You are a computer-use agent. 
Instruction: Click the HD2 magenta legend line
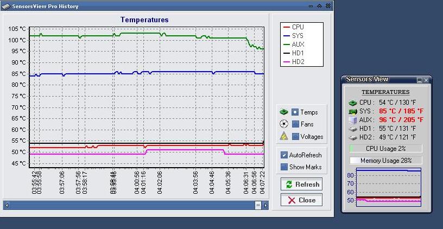pos(287,62)
